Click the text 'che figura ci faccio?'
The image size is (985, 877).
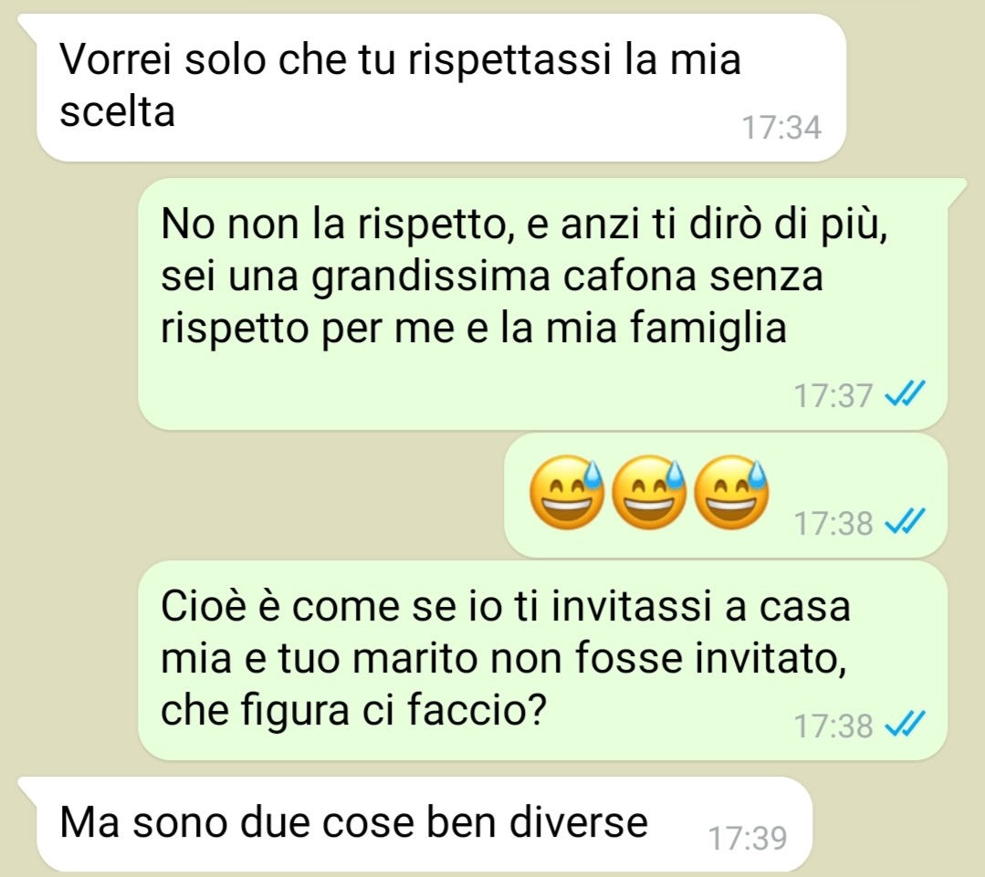pos(353,710)
